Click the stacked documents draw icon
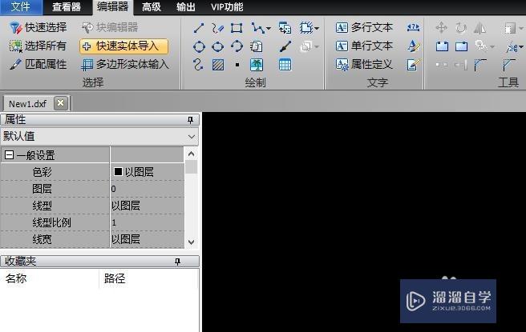Screen dimensions: 526x332 pyautogui.click(x=257, y=46)
